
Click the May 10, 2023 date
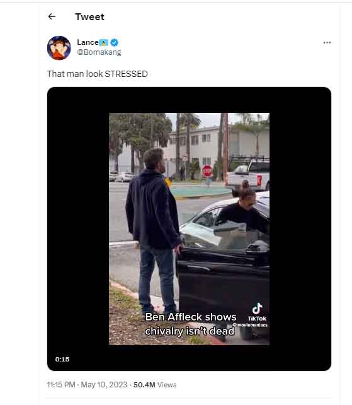click(x=104, y=385)
